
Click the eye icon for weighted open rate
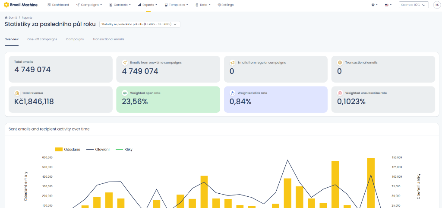(125, 93)
